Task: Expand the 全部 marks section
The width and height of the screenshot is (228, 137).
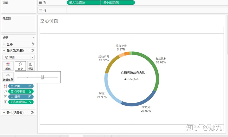Action: (4, 44)
